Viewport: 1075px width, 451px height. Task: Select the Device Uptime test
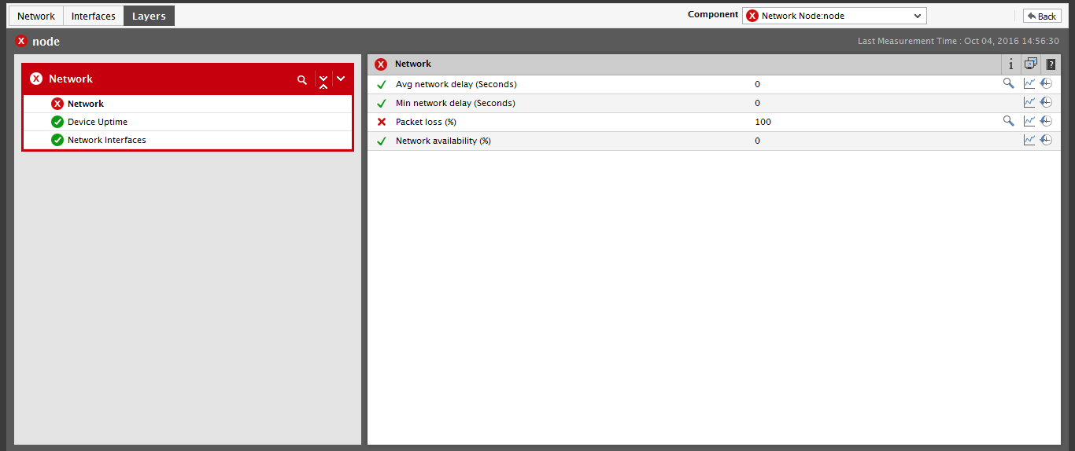[98, 122]
